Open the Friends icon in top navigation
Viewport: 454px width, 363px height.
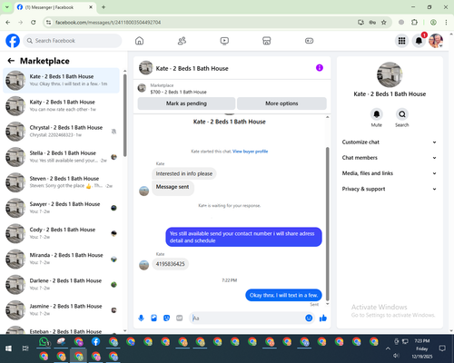point(182,41)
